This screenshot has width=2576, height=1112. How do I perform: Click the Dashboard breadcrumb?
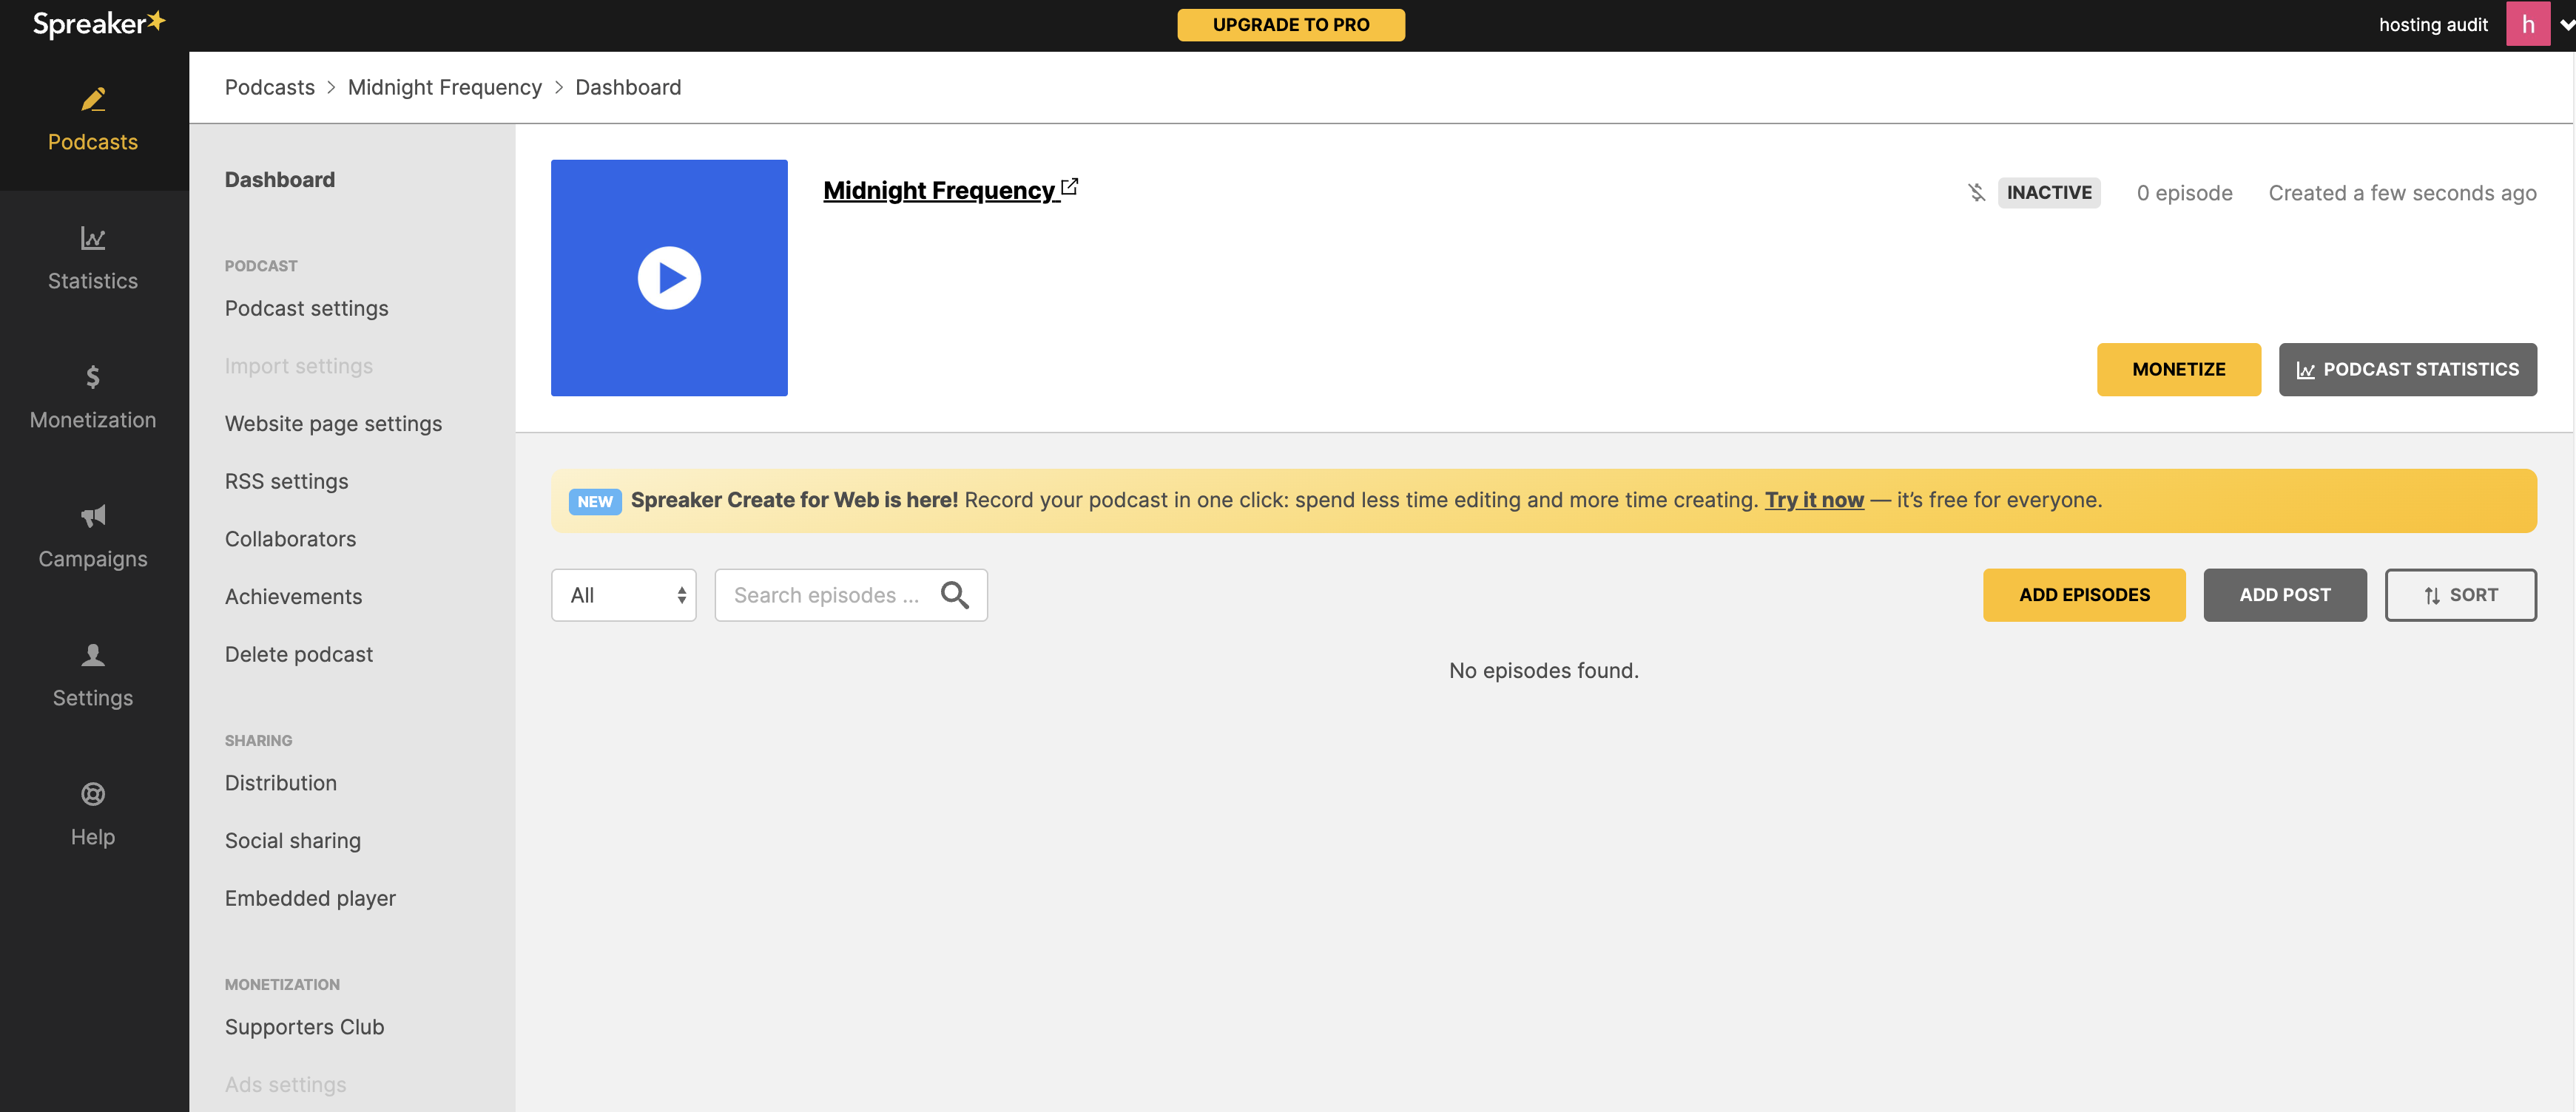(x=628, y=87)
